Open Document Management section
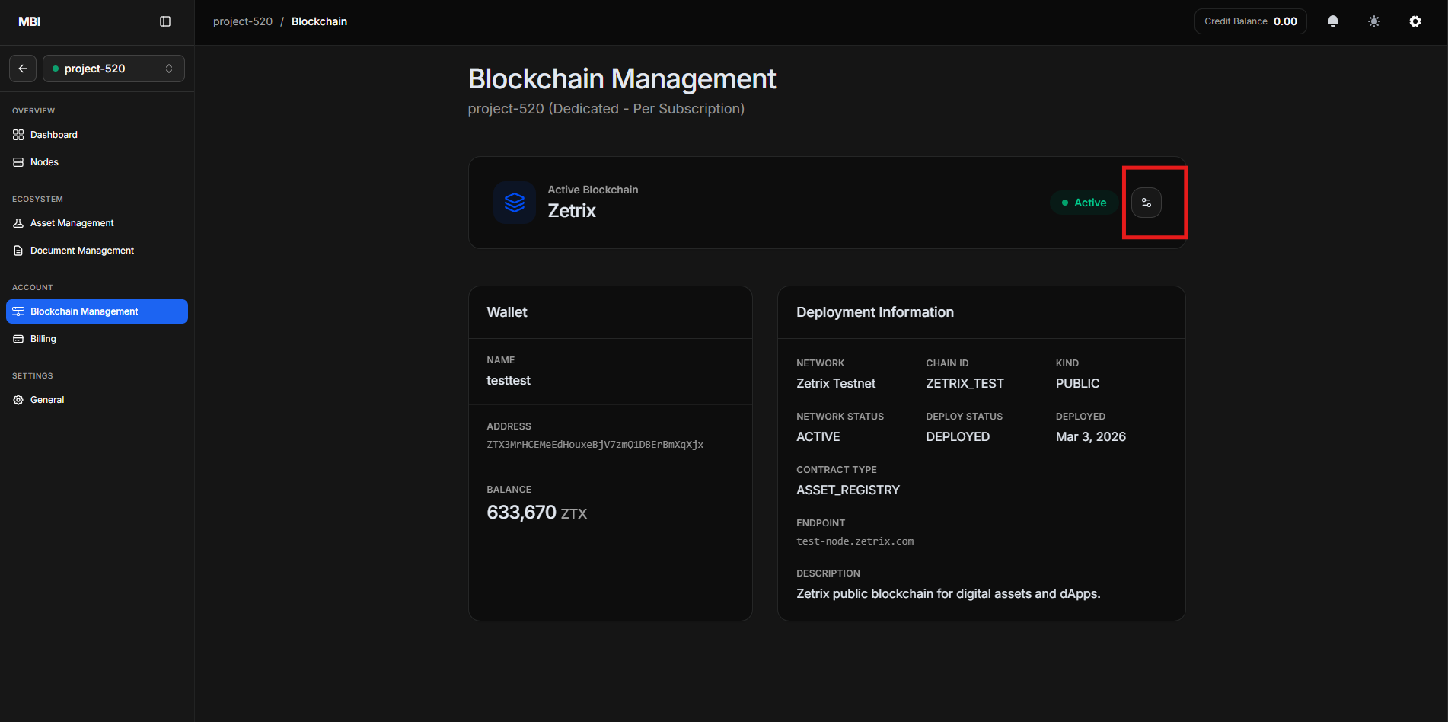Image resolution: width=1448 pixels, height=722 pixels. pyautogui.click(x=81, y=251)
